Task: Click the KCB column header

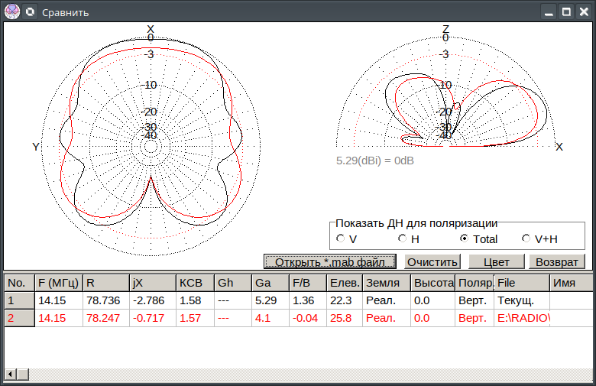Action: (x=195, y=282)
